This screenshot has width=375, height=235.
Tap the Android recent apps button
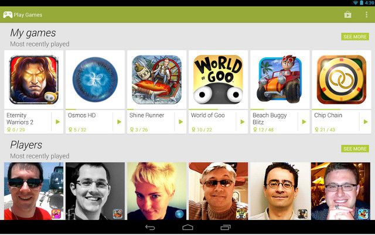[x=225, y=227]
